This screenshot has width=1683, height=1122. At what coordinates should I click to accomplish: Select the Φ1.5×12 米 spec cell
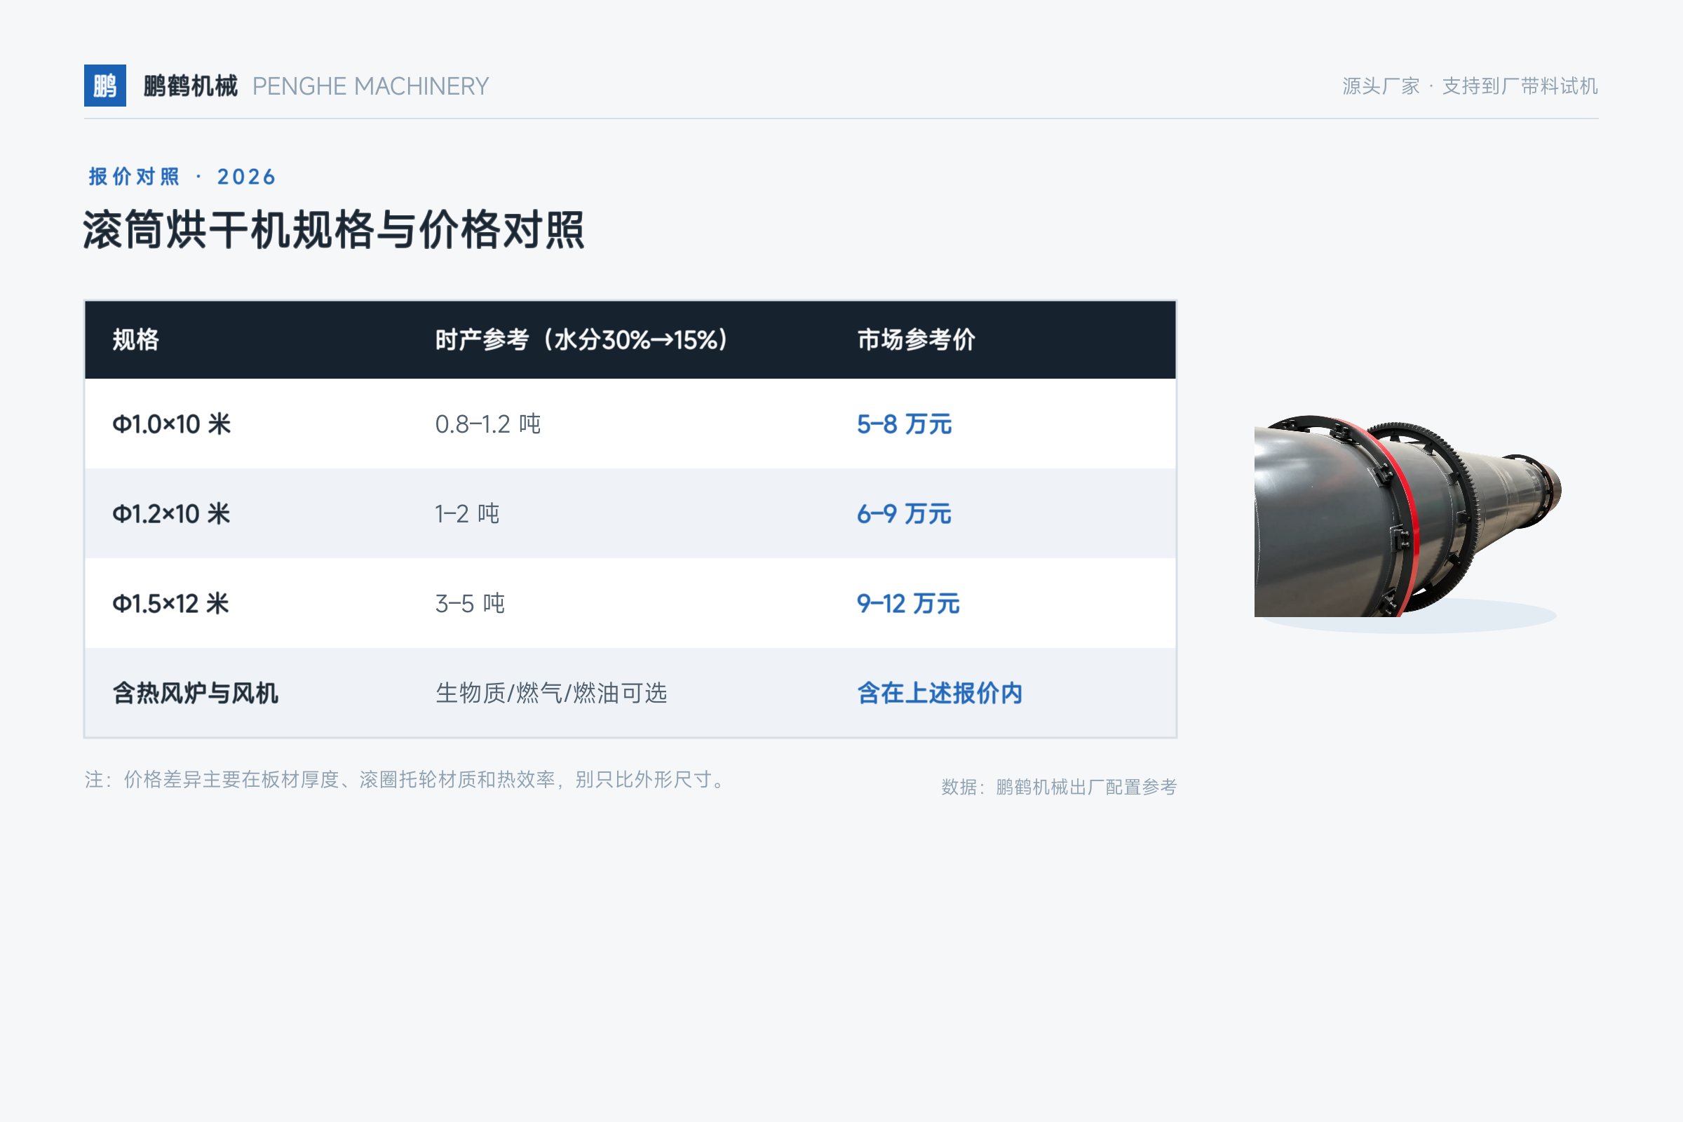tap(171, 604)
